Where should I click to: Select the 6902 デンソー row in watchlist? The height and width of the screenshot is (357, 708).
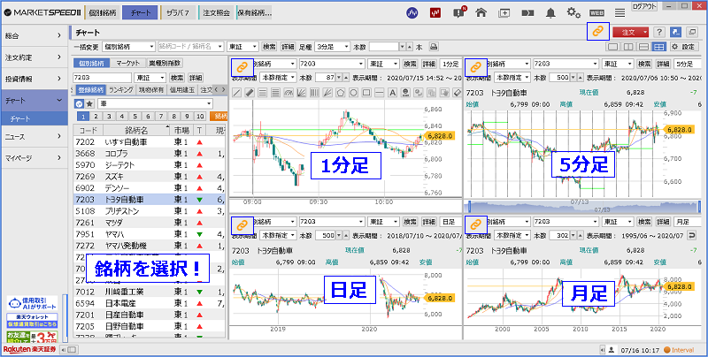coord(149,188)
